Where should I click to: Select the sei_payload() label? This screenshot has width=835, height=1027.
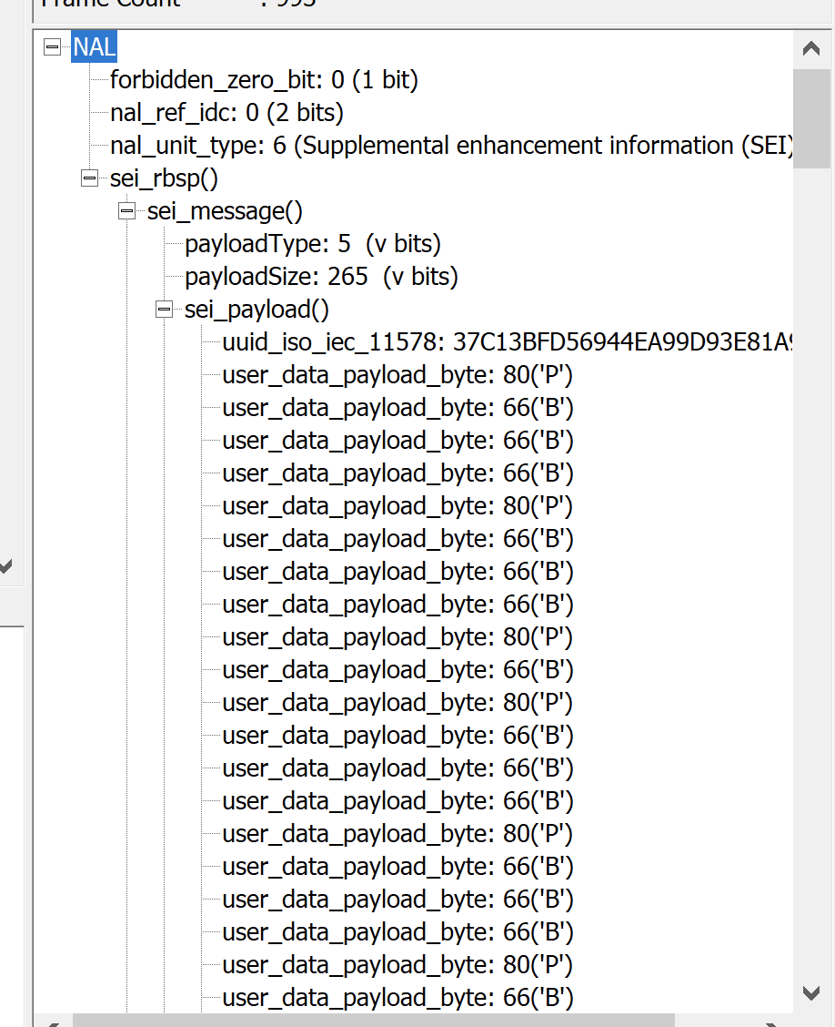[257, 310]
